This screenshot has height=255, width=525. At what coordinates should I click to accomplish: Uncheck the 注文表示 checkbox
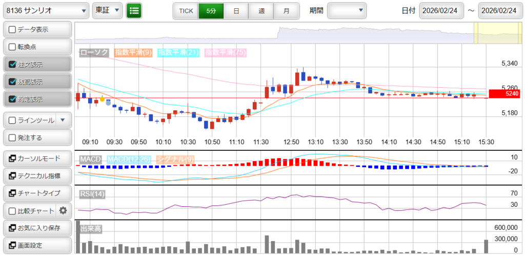(13, 65)
